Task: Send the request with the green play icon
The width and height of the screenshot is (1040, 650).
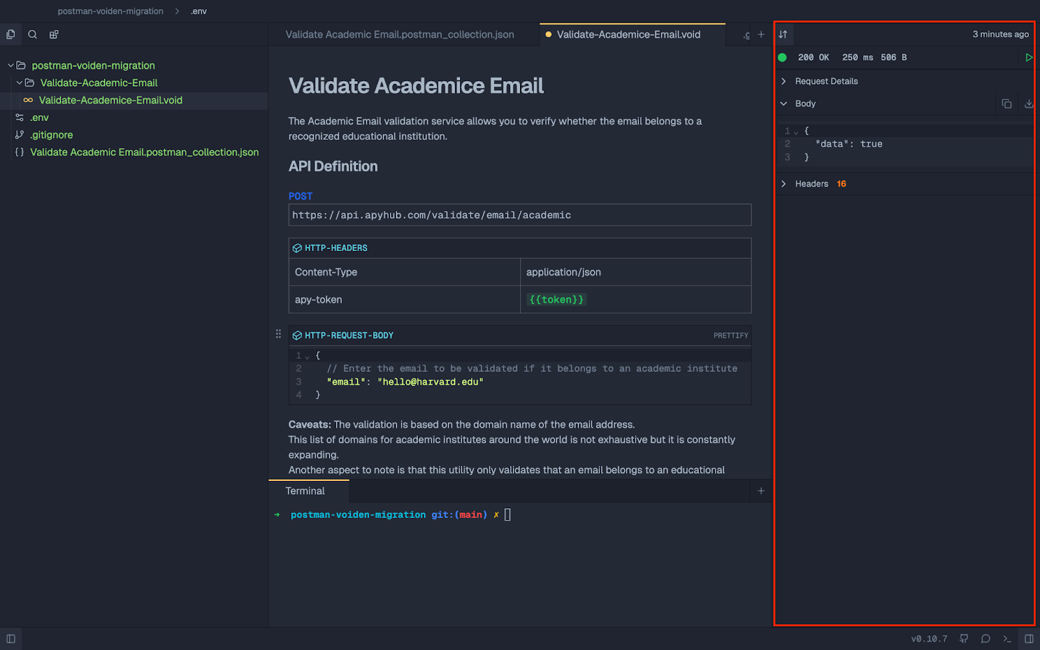Action: [1029, 57]
